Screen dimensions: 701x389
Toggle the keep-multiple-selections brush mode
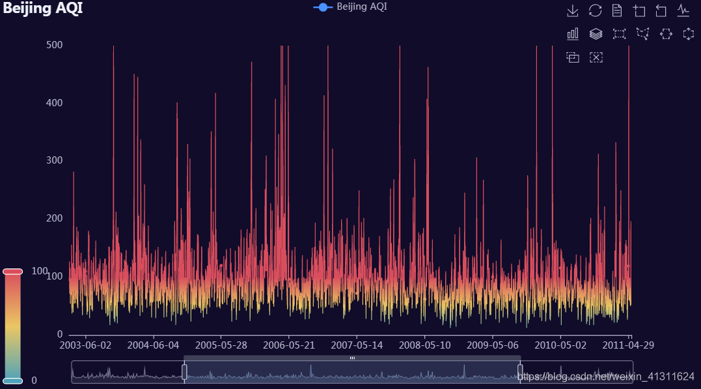pyautogui.click(x=573, y=57)
